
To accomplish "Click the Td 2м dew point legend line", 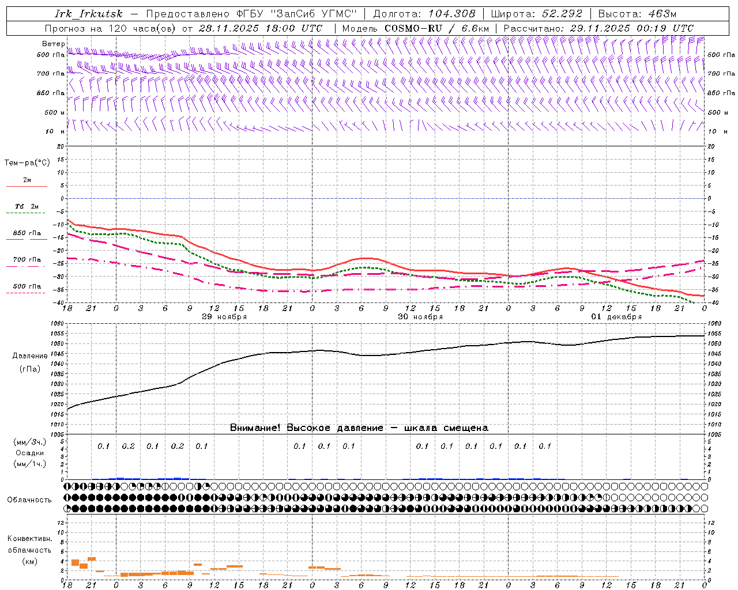I will pyautogui.click(x=27, y=213).
